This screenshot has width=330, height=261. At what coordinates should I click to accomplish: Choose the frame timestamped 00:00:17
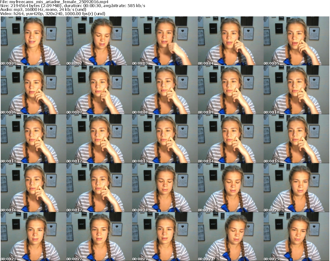[x=99, y=188]
